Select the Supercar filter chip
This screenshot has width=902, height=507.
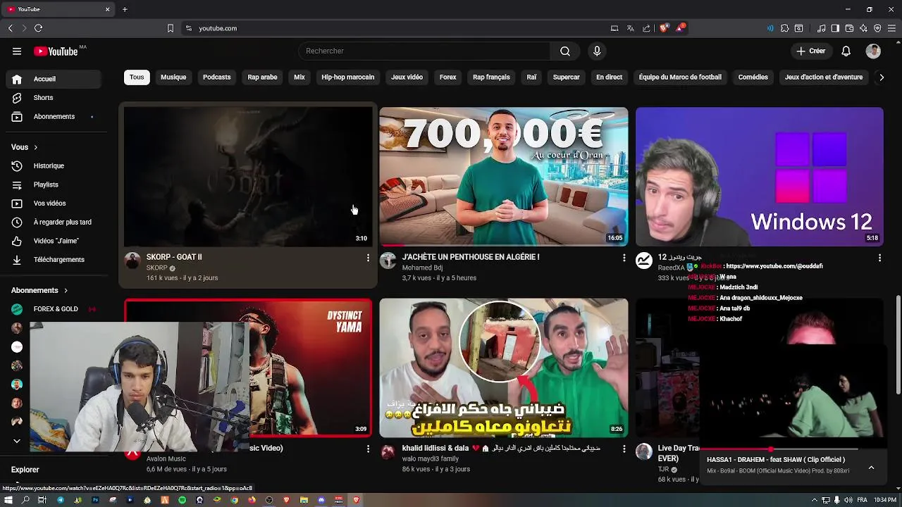567,77
